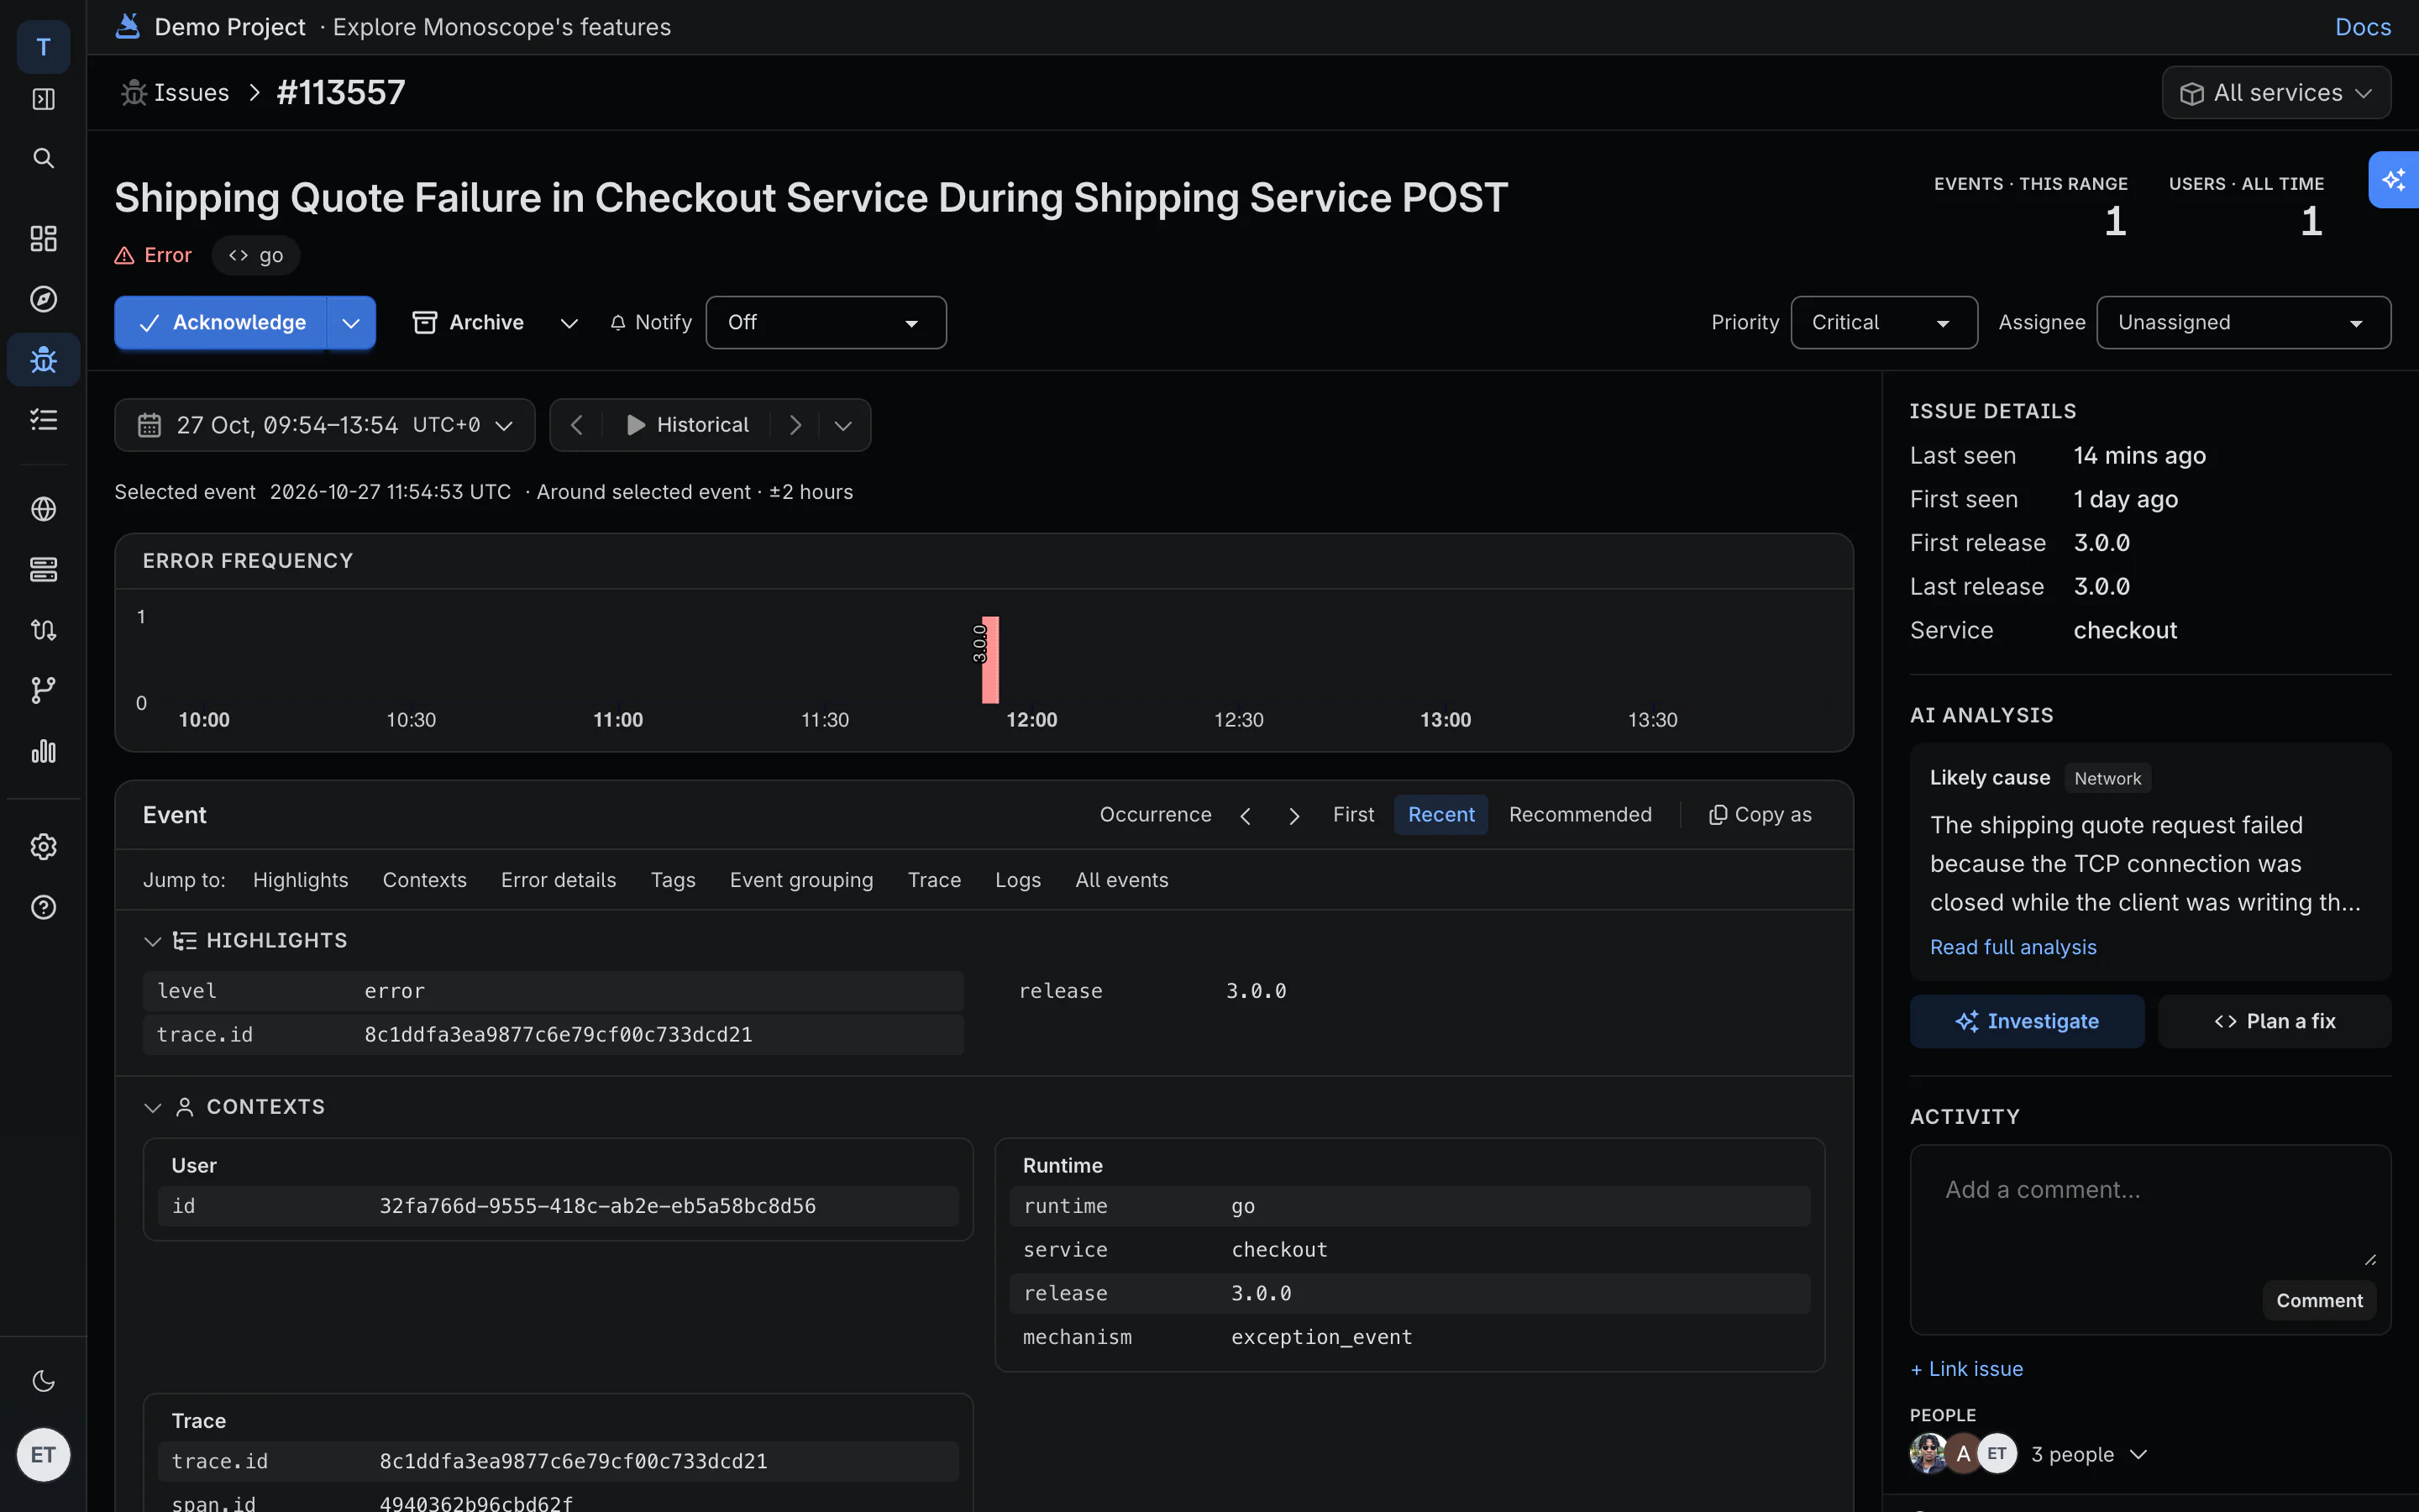The width and height of the screenshot is (2419, 1512).
Task: Open the explore compass icon
Action: (x=43, y=299)
